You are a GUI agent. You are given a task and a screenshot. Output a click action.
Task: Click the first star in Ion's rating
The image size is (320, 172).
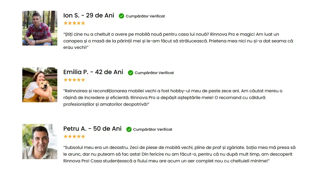pos(66,23)
